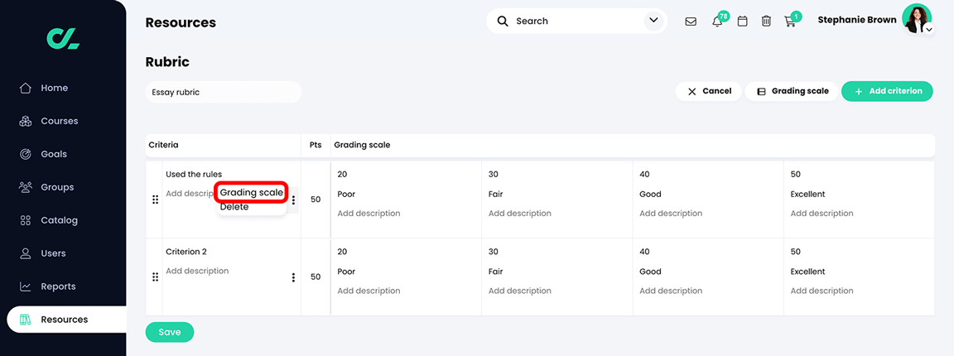Click Fair label in Used the rules row
This screenshot has width=954, height=356.
[x=496, y=194]
